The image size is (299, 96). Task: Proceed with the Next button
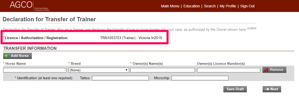[x=272, y=89]
